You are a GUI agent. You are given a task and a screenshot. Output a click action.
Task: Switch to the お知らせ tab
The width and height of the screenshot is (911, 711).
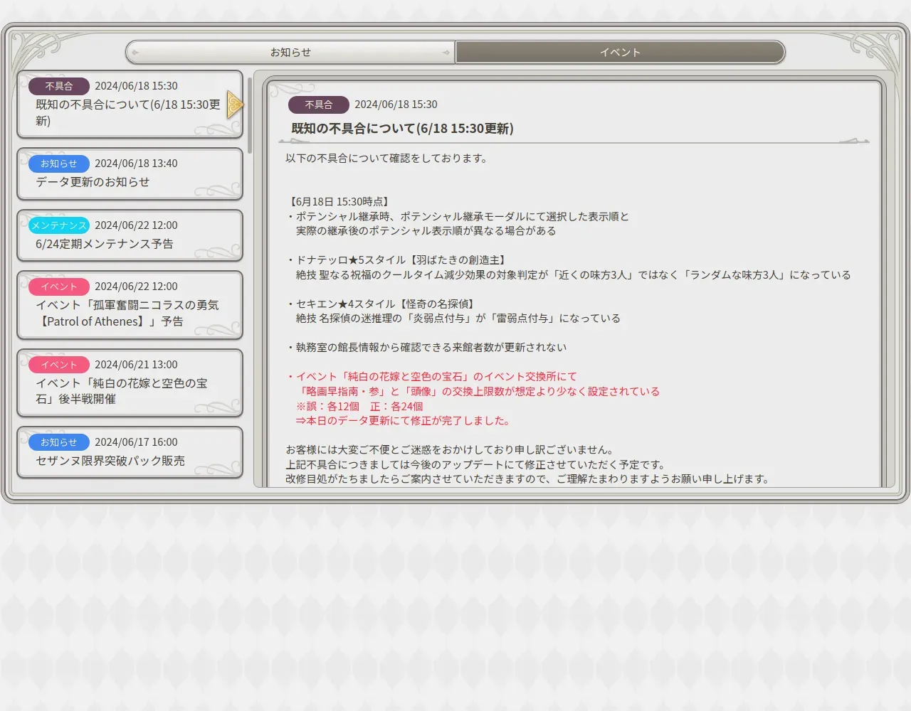tap(290, 52)
